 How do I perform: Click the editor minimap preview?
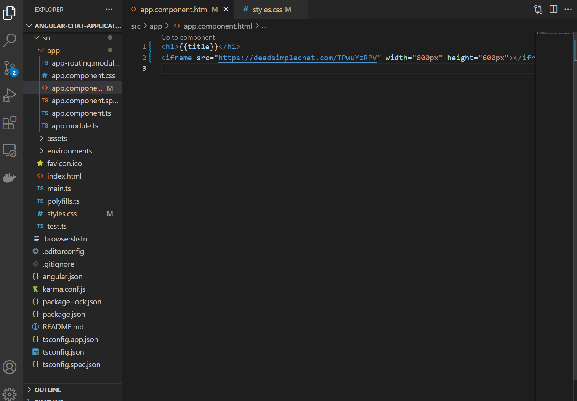click(x=555, y=33)
